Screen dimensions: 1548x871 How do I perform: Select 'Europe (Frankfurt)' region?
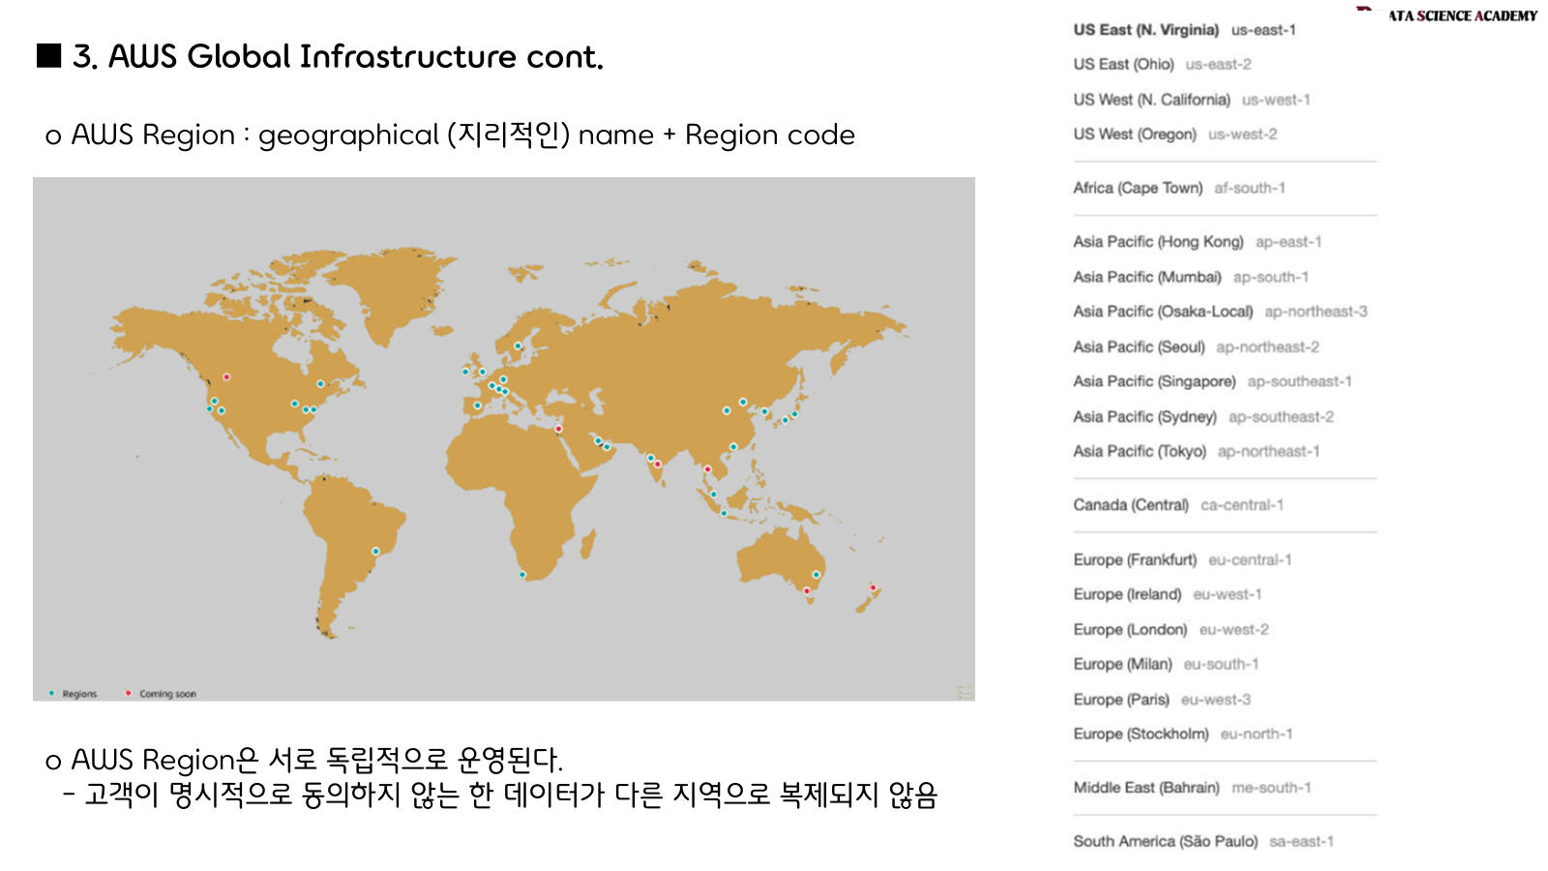pyautogui.click(x=1135, y=560)
